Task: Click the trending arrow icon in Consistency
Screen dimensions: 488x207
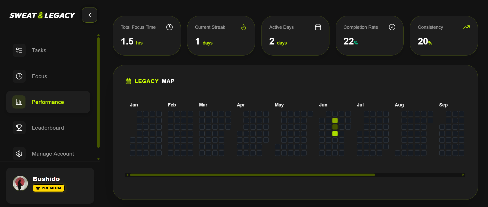Action: coord(466,27)
